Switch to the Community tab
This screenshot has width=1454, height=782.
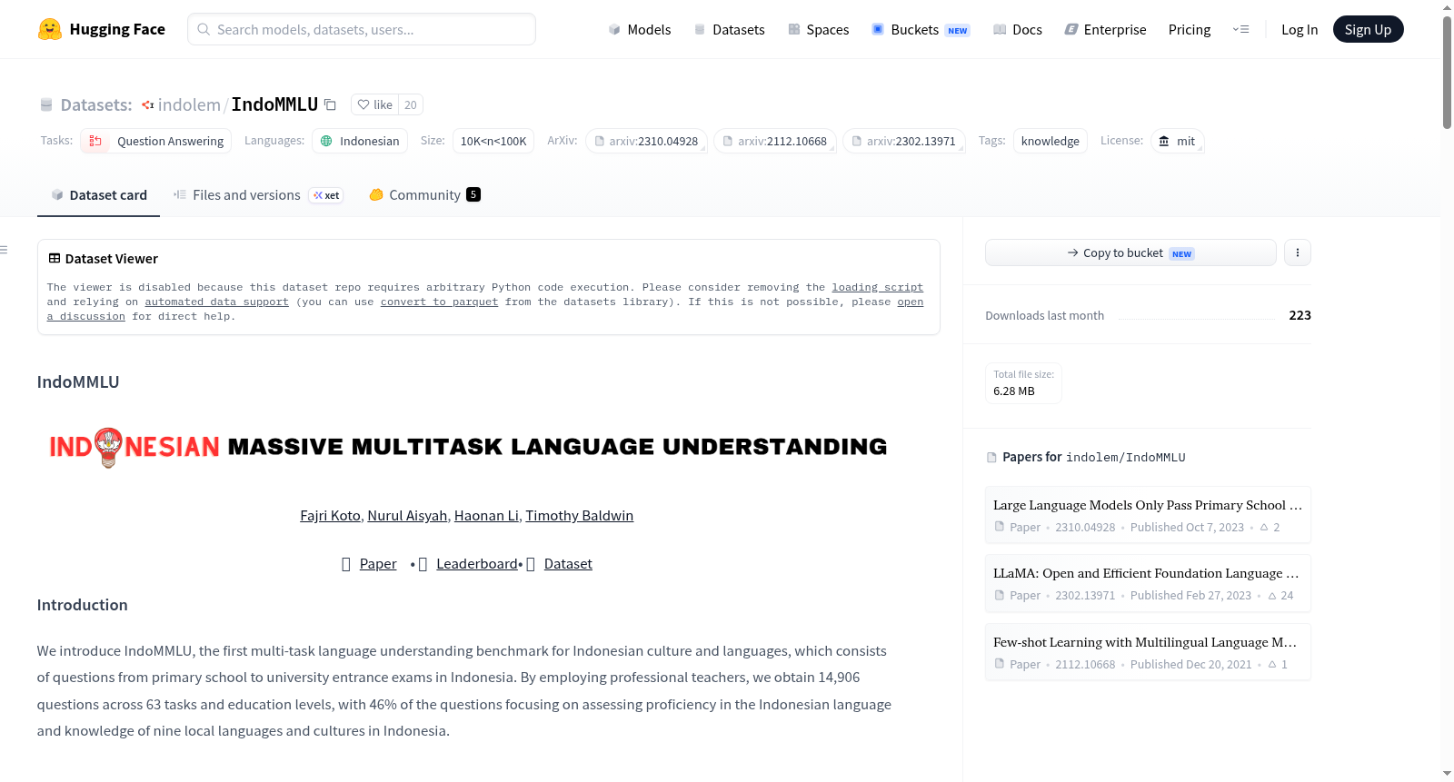tap(424, 195)
